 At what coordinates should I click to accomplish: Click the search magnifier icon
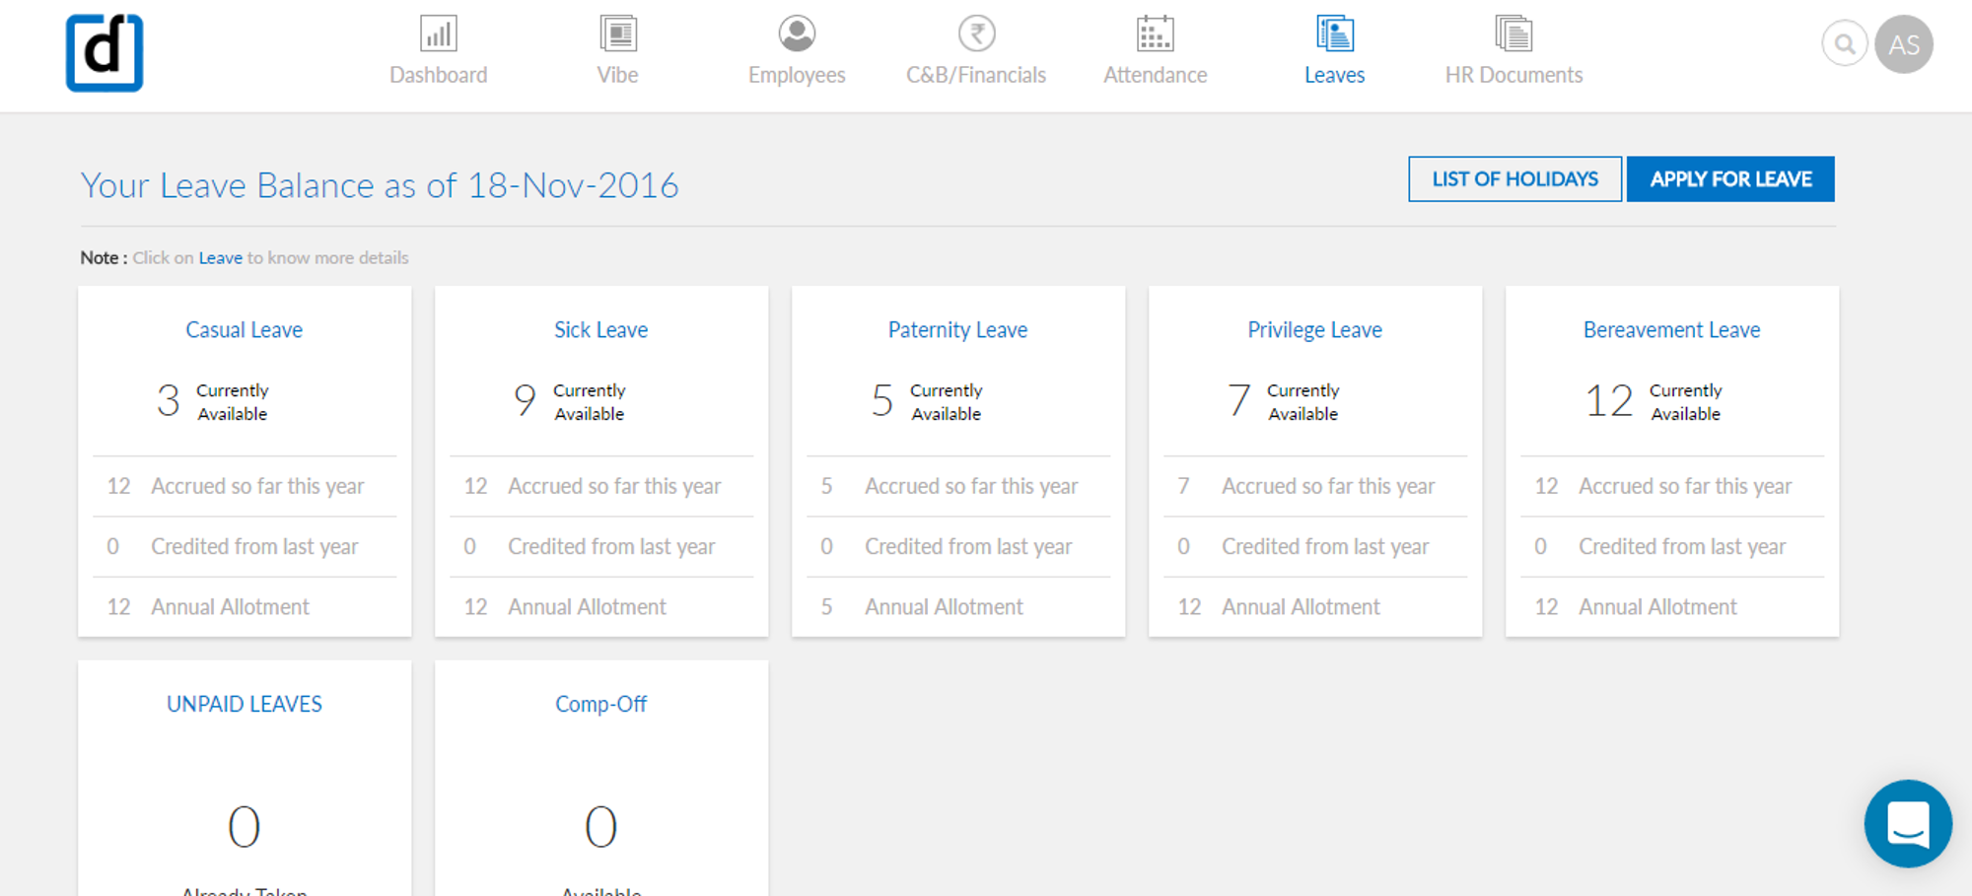coord(1845,43)
